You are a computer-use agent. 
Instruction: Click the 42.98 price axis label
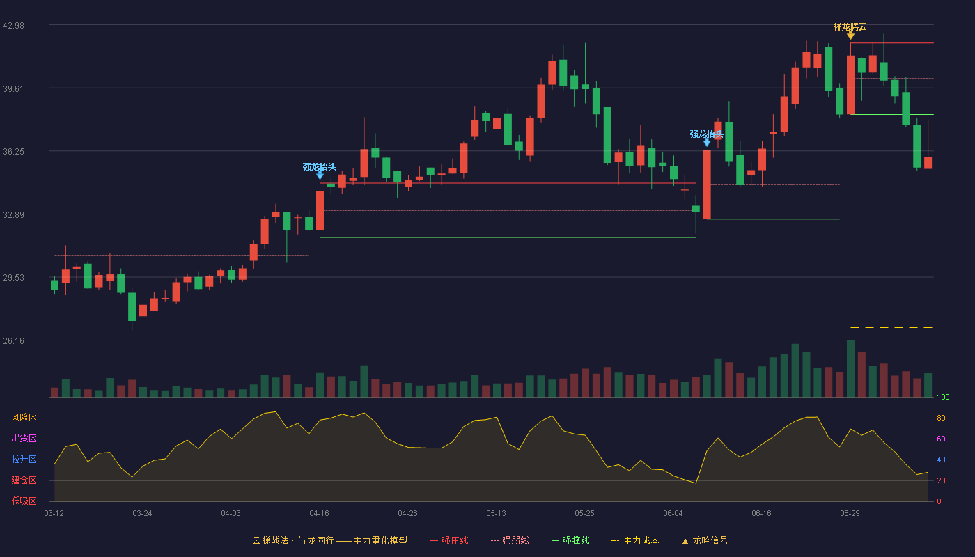point(13,25)
